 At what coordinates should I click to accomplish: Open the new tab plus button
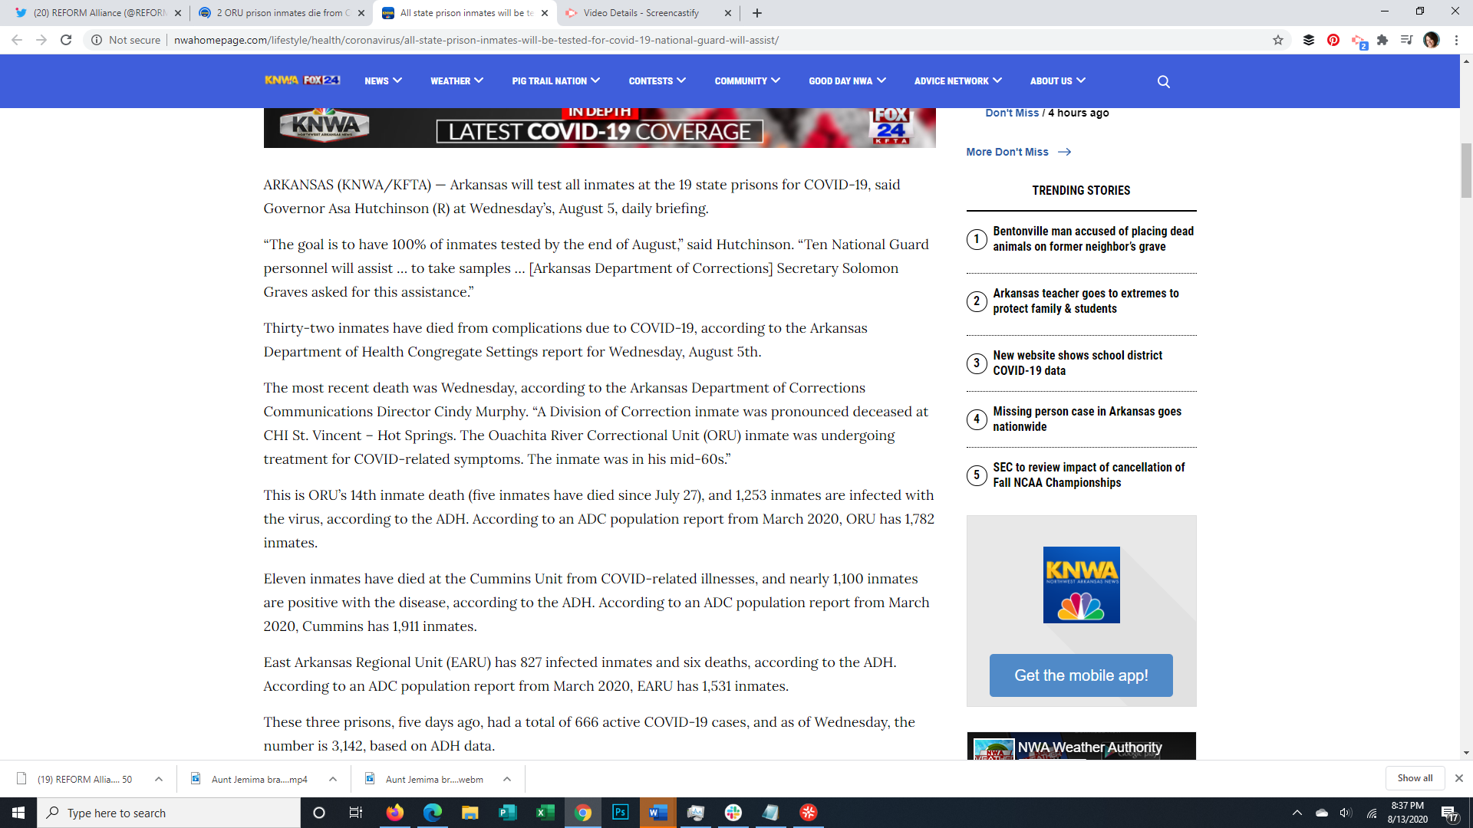(x=757, y=13)
